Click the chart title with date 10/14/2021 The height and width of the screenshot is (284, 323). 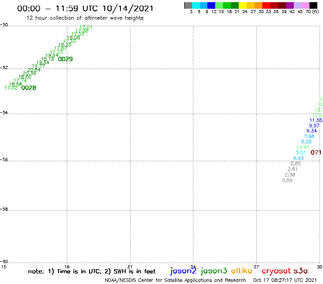click(x=85, y=9)
